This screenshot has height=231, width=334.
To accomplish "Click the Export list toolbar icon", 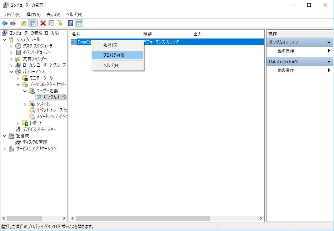I will [60, 24].
